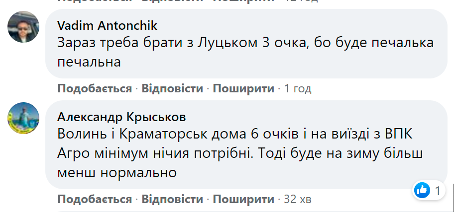Click Подобається in the cut-off top comment row
The width and height of the screenshot is (454, 212).
tap(95, 1)
